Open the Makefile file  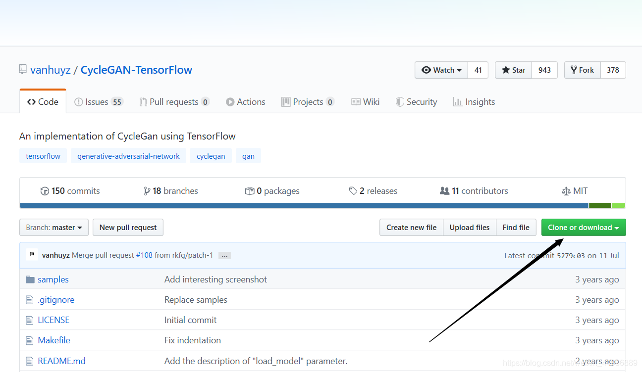pos(54,340)
